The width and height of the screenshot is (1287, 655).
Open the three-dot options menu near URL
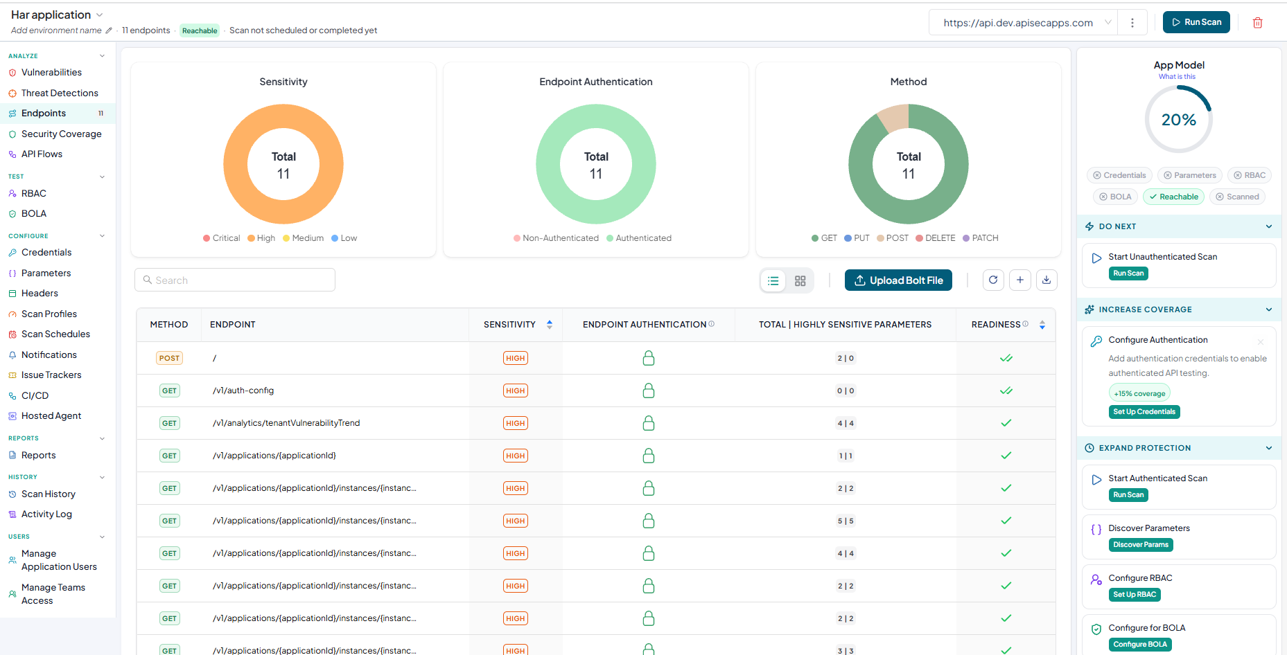click(x=1132, y=23)
